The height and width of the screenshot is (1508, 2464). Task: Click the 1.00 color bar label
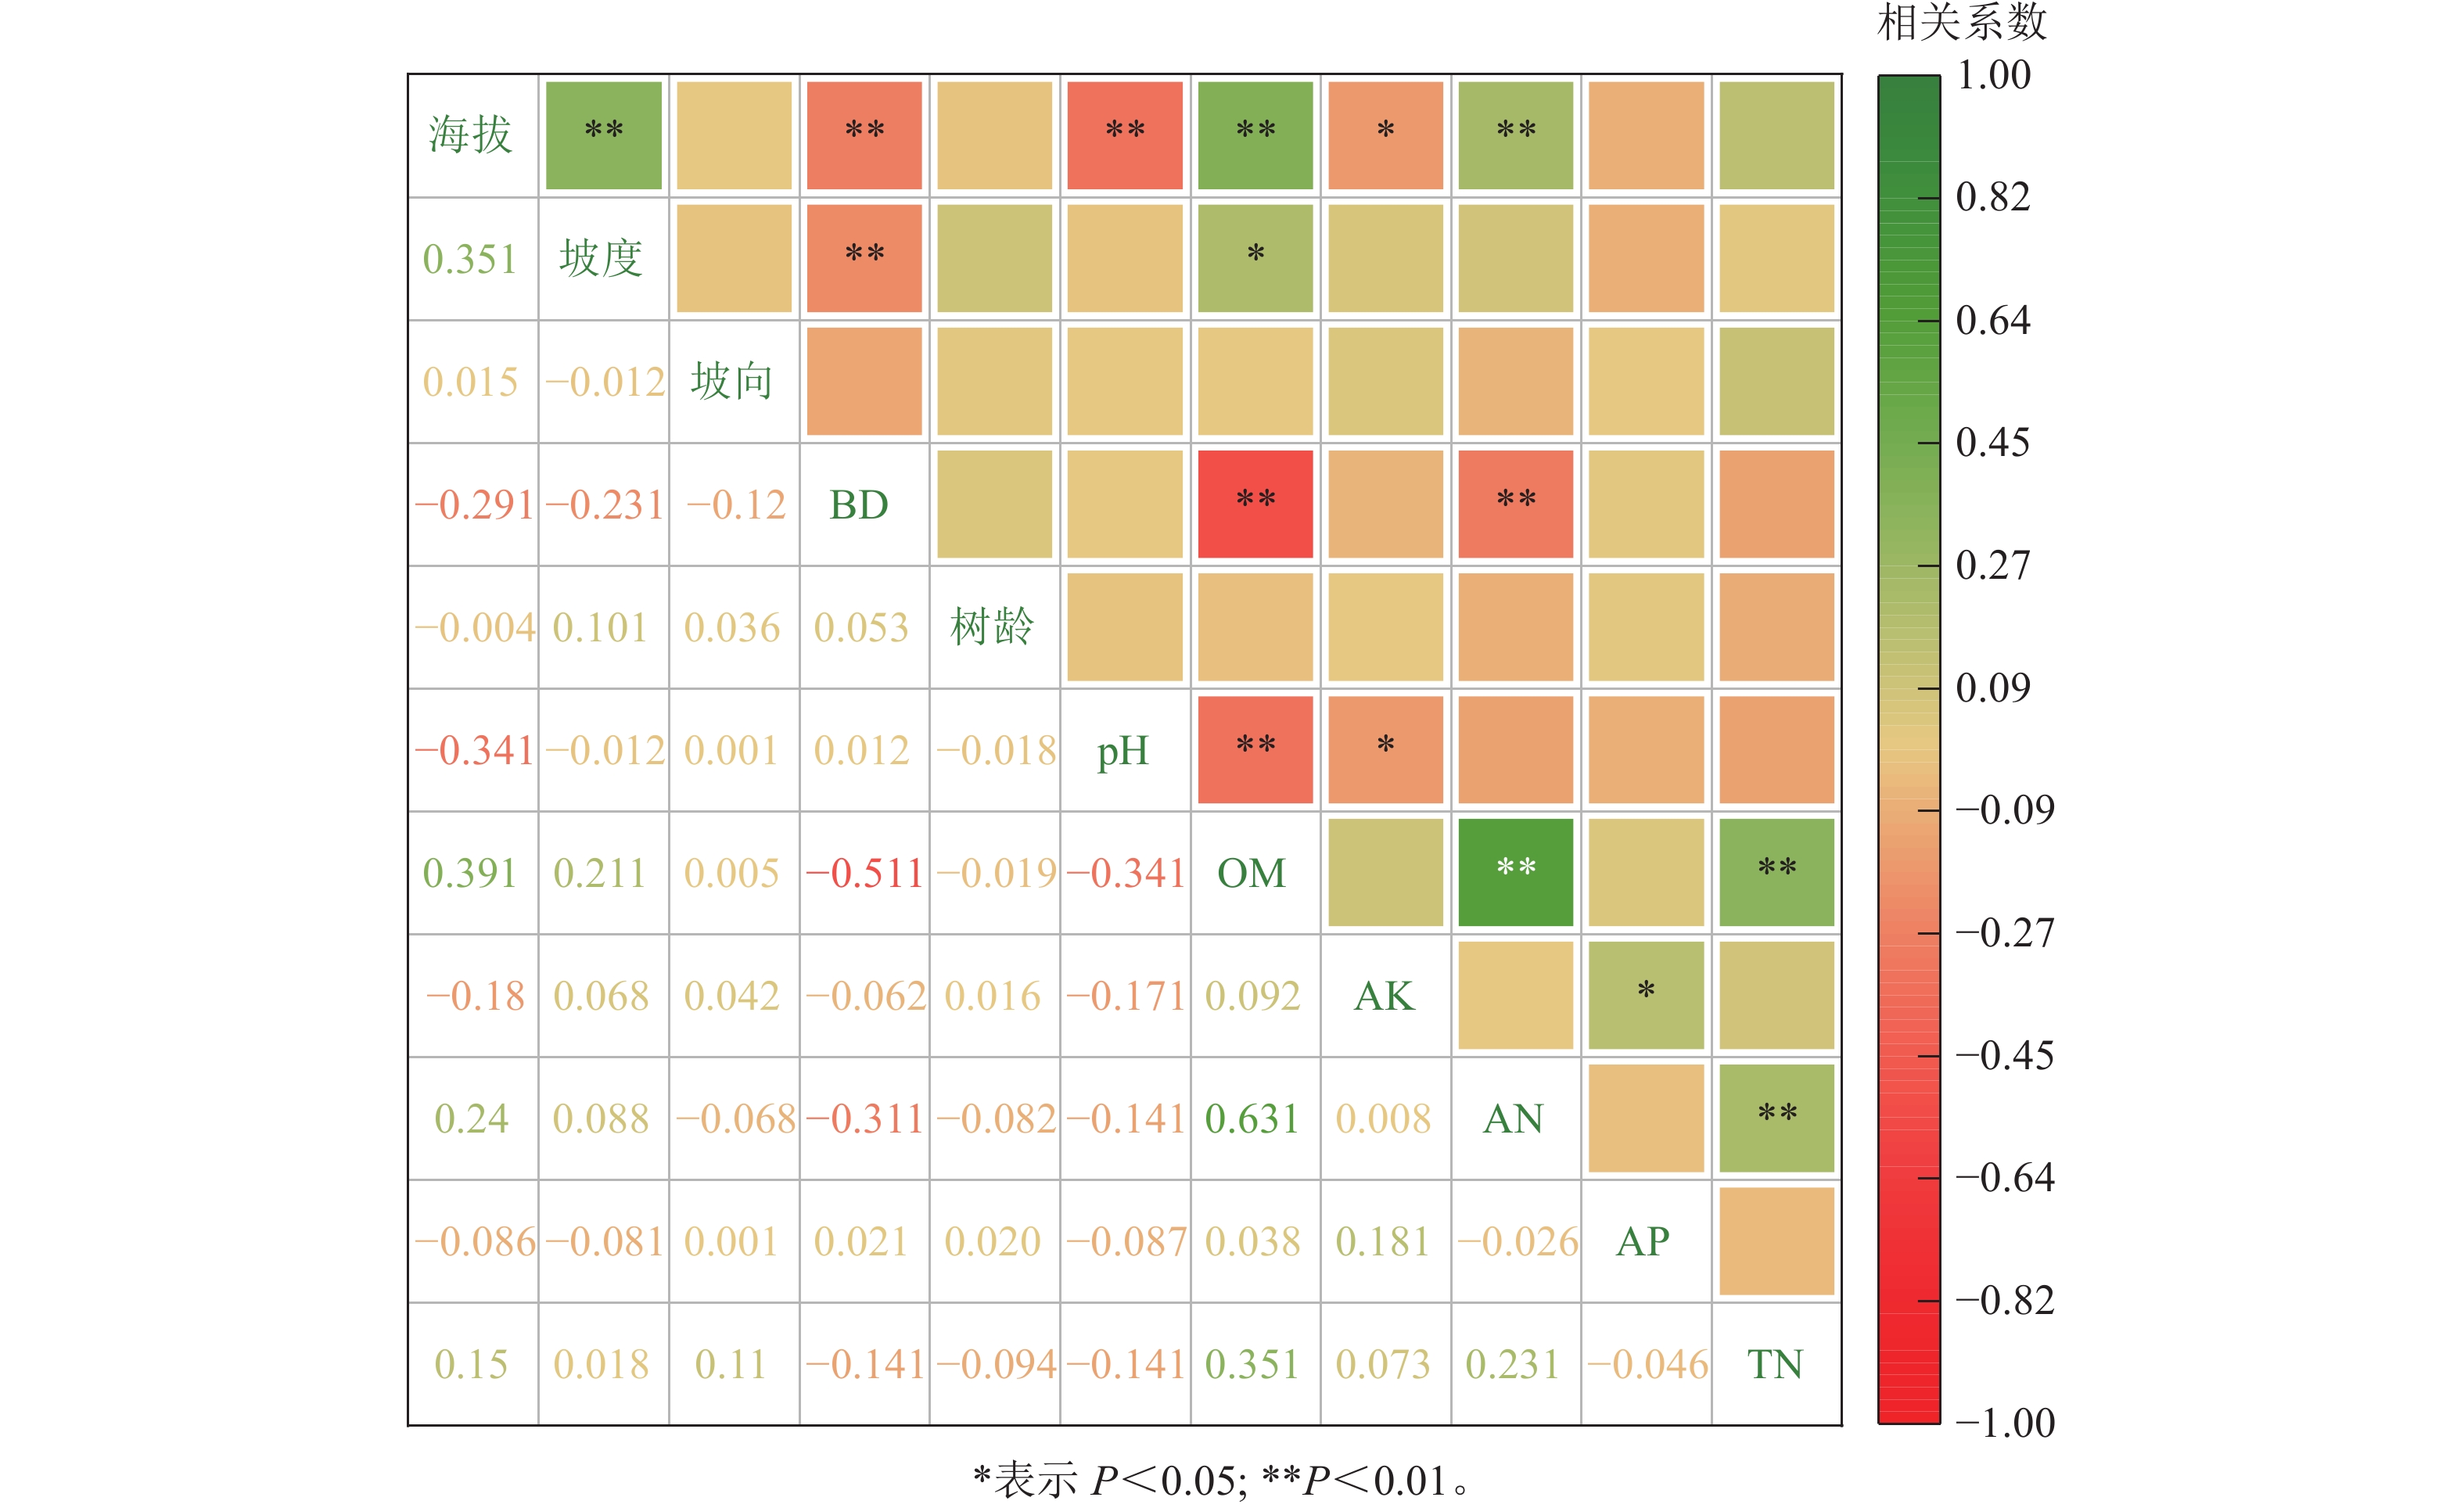[x=1993, y=75]
